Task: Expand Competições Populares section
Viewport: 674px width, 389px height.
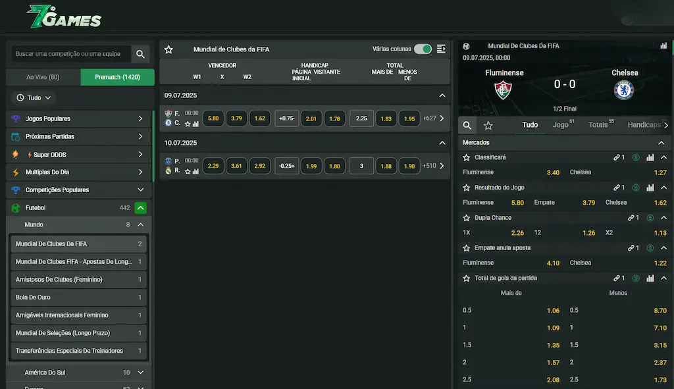Action: tap(80, 190)
